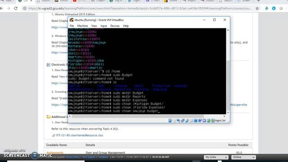Click the browser address bar URL
Viewport: 288px width, 162px height.
(x=140, y=9)
